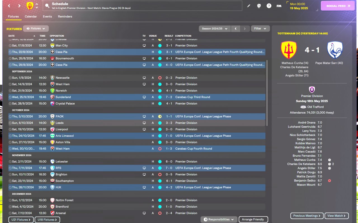Viewport: 358px width, 223px height.
Task: Toggle the check circle for Newcastle fixture
Action: coord(10,78)
